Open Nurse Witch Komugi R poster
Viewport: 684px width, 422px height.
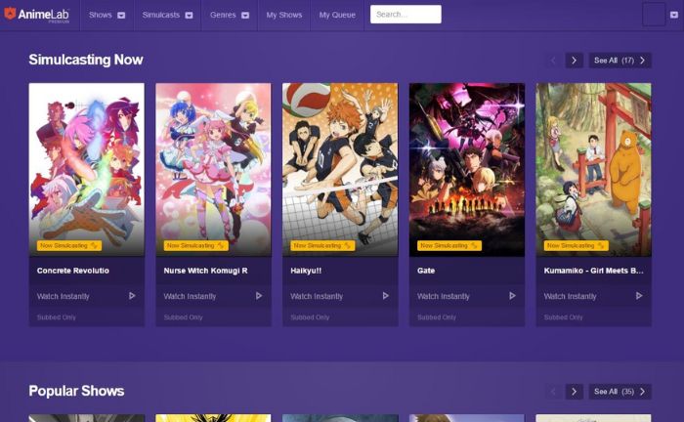[213, 170]
